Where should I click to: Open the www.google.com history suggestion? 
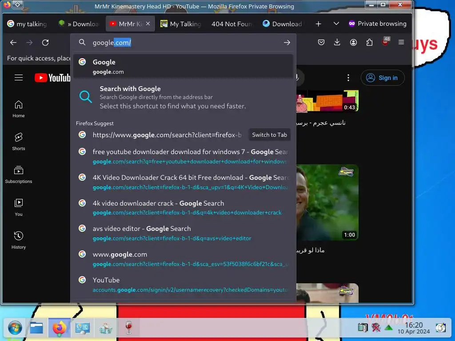coord(183,259)
